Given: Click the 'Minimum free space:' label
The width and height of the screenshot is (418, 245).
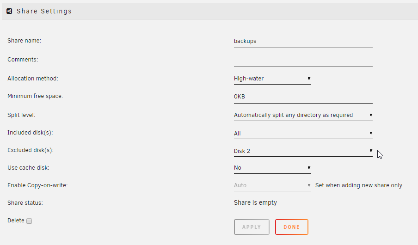Looking at the screenshot, I should tap(35, 96).
